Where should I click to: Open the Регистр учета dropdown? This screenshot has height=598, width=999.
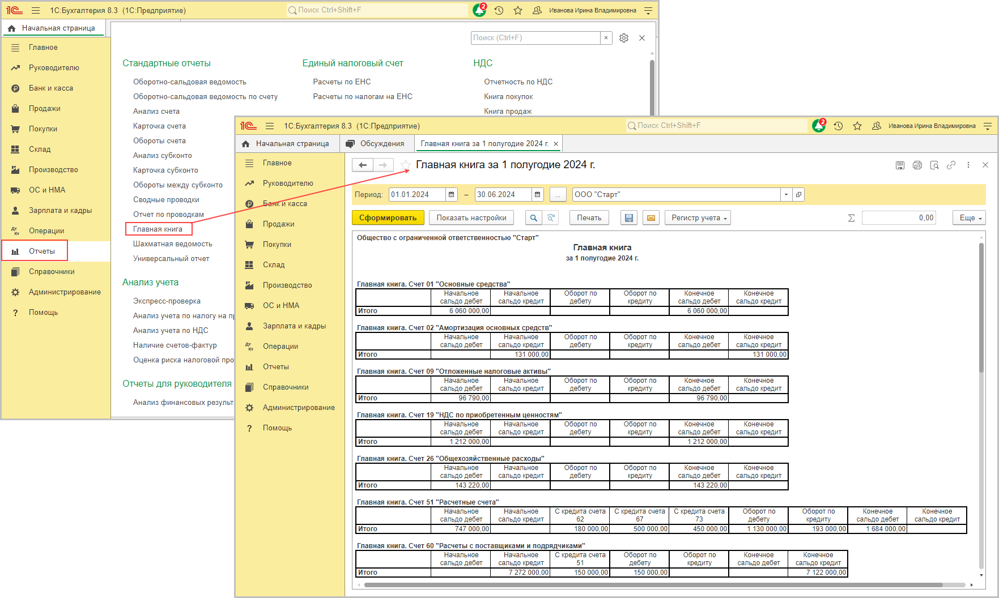(x=698, y=218)
